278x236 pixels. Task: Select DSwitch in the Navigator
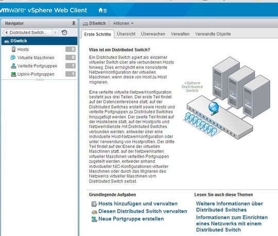pyautogui.click(x=39, y=41)
